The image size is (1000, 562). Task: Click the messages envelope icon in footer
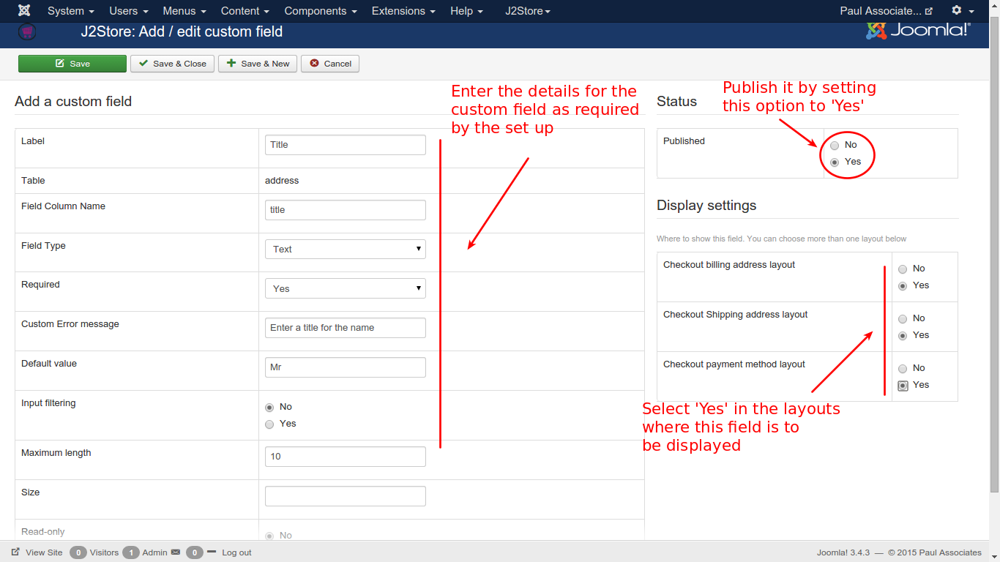coord(176,552)
